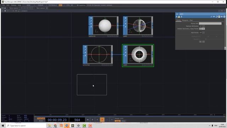Click the round gray icon in parameter header
227x128 pixels.
pyautogui.click(x=225, y=17)
